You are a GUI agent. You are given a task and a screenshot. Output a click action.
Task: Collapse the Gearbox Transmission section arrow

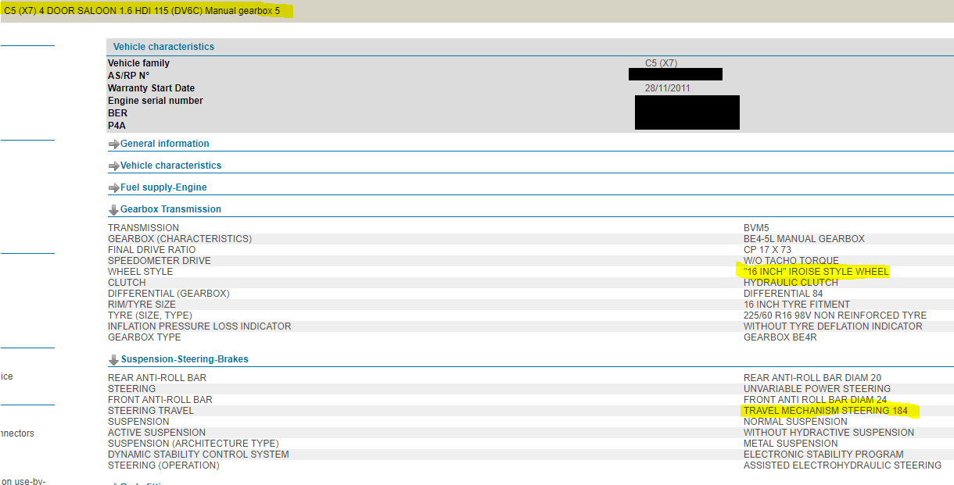click(113, 210)
